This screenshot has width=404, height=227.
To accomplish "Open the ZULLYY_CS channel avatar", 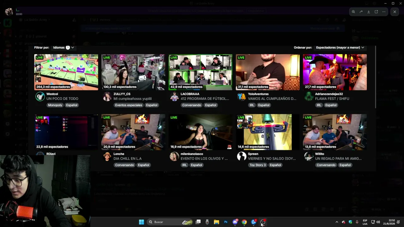I will 107,96.
